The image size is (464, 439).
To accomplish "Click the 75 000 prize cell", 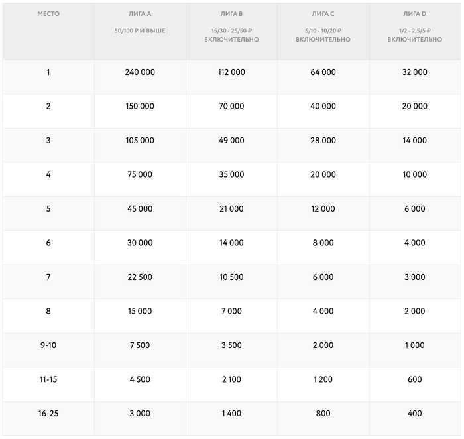I will point(140,174).
